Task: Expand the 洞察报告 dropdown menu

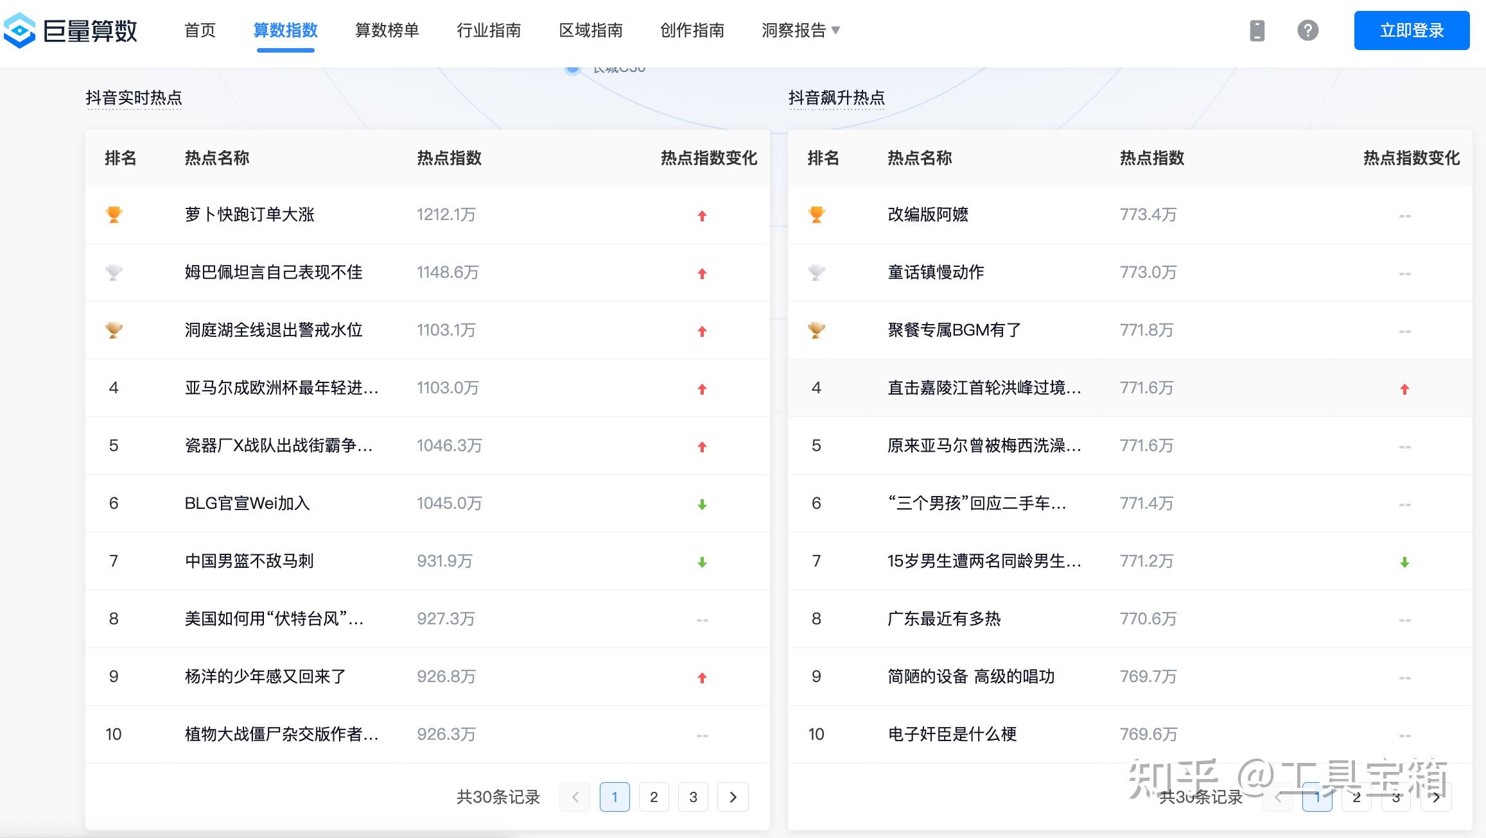Action: click(x=800, y=30)
